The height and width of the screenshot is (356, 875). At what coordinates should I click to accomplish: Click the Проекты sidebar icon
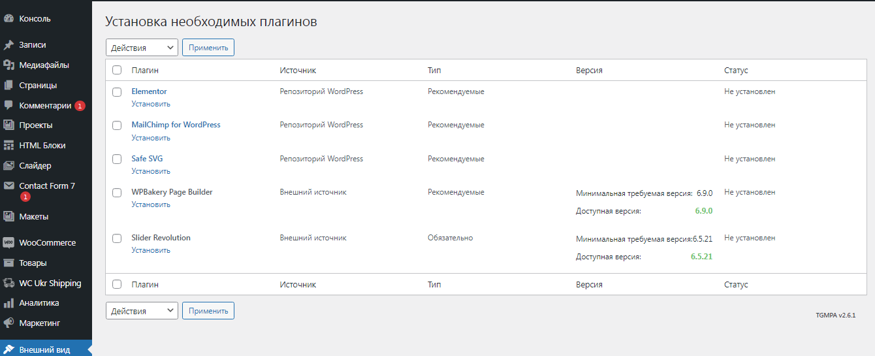pos(9,125)
